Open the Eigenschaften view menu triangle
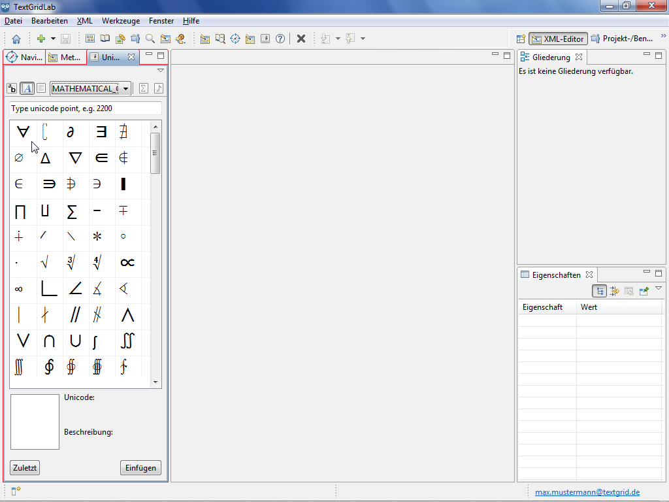 click(x=659, y=288)
